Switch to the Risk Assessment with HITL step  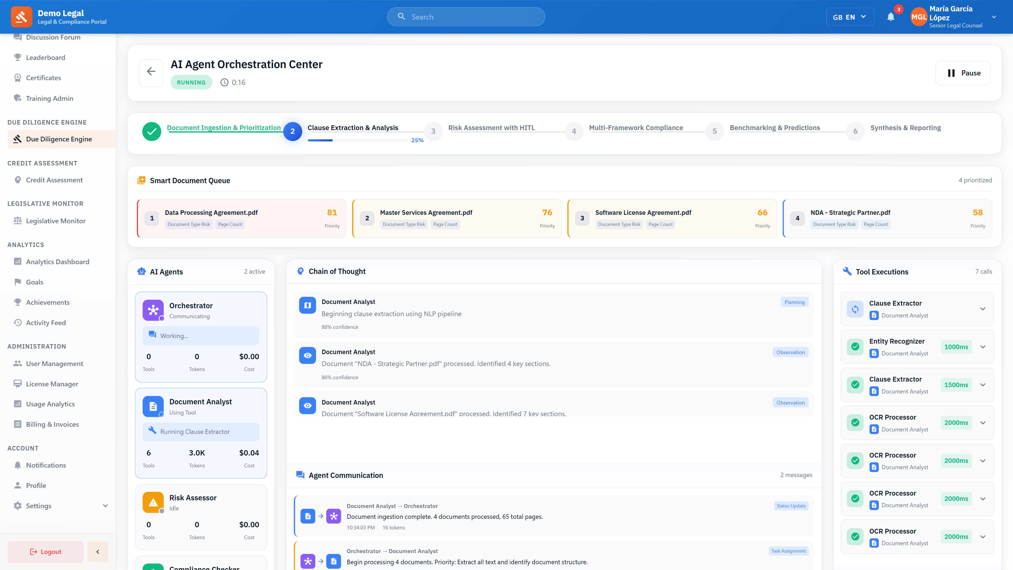point(491,127)
